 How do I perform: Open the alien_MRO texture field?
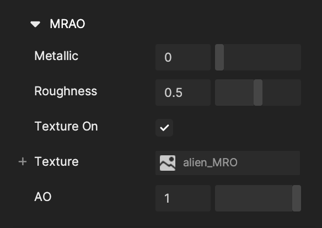coord(228,163)
